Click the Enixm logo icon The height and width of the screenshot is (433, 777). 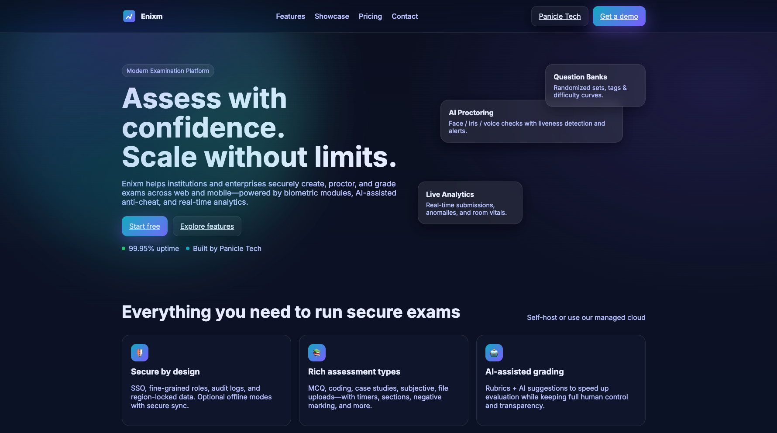tap(129, 16)
